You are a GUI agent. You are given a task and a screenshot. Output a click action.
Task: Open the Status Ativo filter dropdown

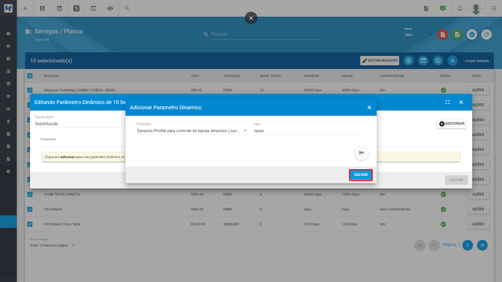(x=419, y=35)
